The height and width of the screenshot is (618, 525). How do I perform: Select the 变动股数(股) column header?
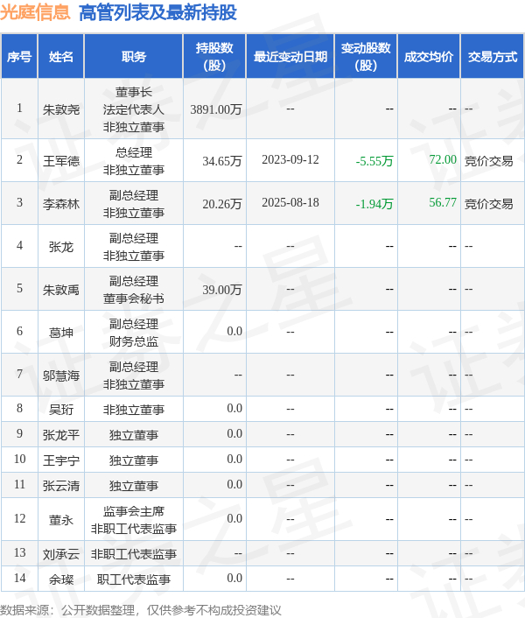(366, 57)
